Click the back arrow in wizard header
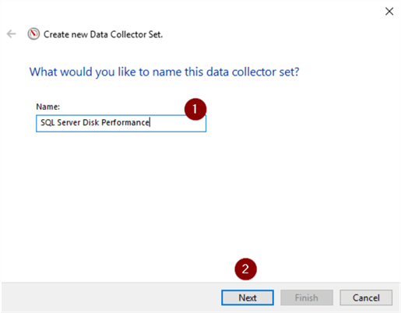 (x=12, y=33)
